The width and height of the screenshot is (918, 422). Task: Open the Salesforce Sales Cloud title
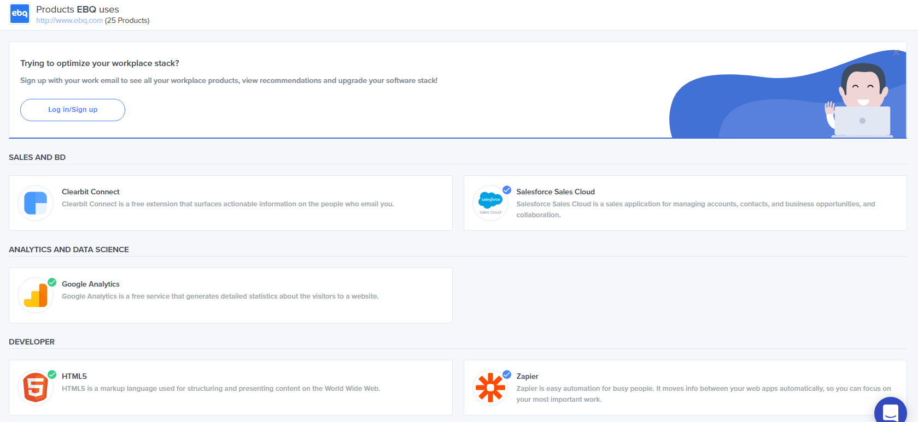point(556,192)
